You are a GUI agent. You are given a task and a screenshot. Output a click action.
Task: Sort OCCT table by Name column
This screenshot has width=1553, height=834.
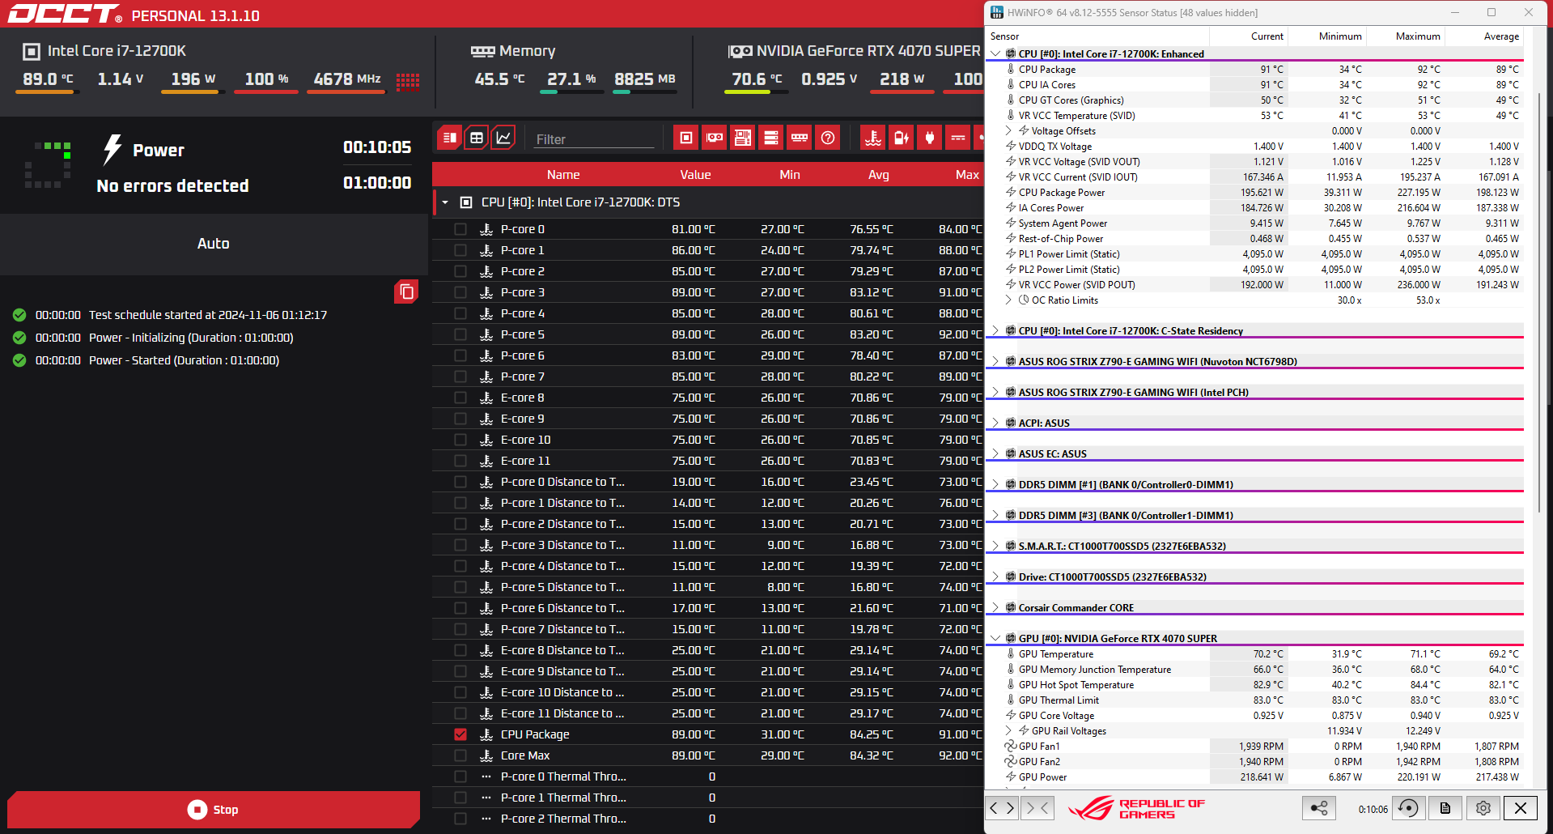(x=563, y=174)
